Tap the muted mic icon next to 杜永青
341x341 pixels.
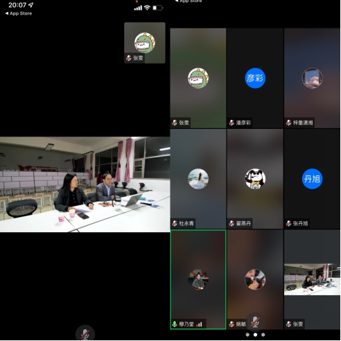(175, 223)
